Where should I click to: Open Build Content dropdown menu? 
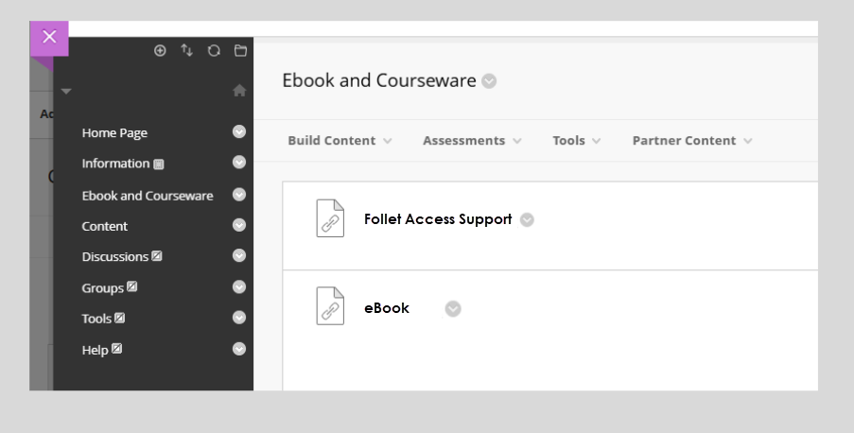(340, 141)
